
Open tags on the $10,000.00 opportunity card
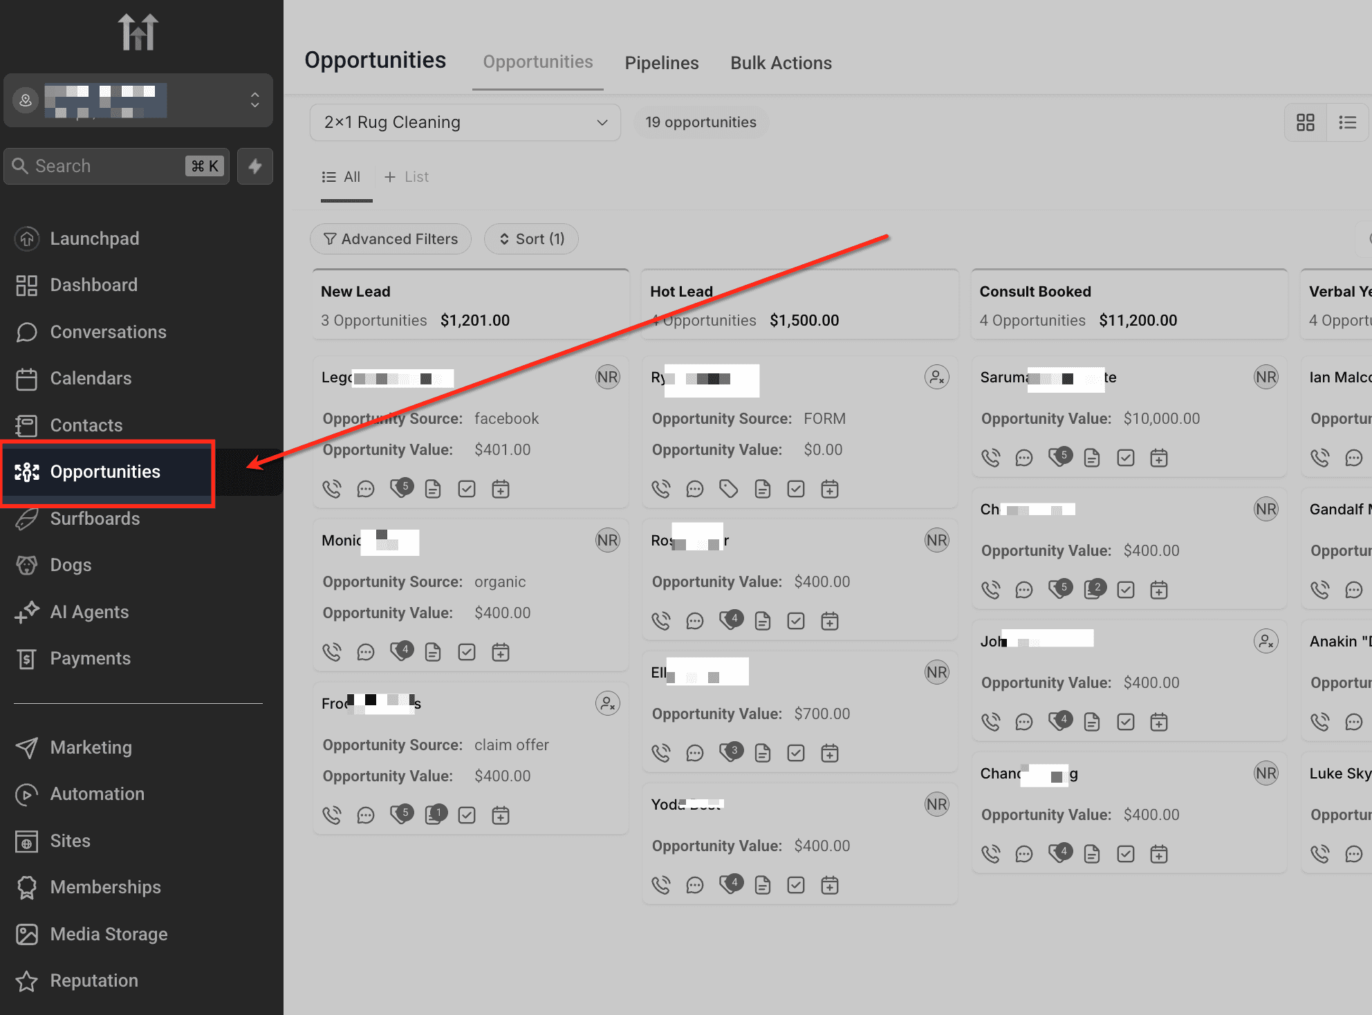(x=1060, y=456)
